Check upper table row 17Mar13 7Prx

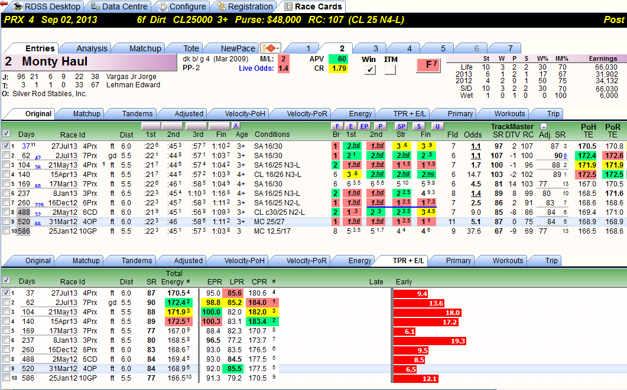pos(6,183)
